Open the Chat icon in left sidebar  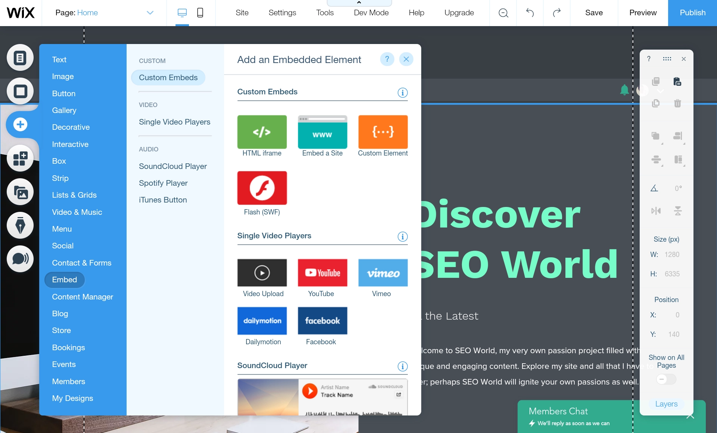tap(20, 259)
